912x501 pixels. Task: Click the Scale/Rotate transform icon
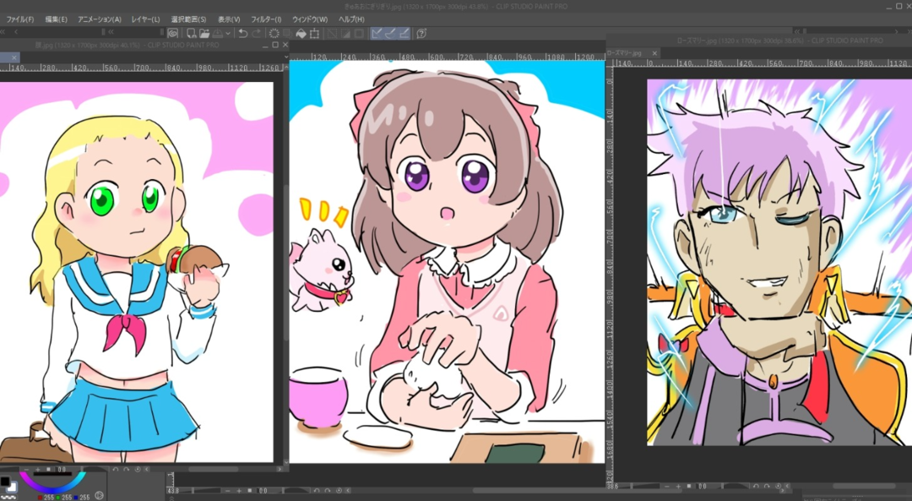point(314,33)
